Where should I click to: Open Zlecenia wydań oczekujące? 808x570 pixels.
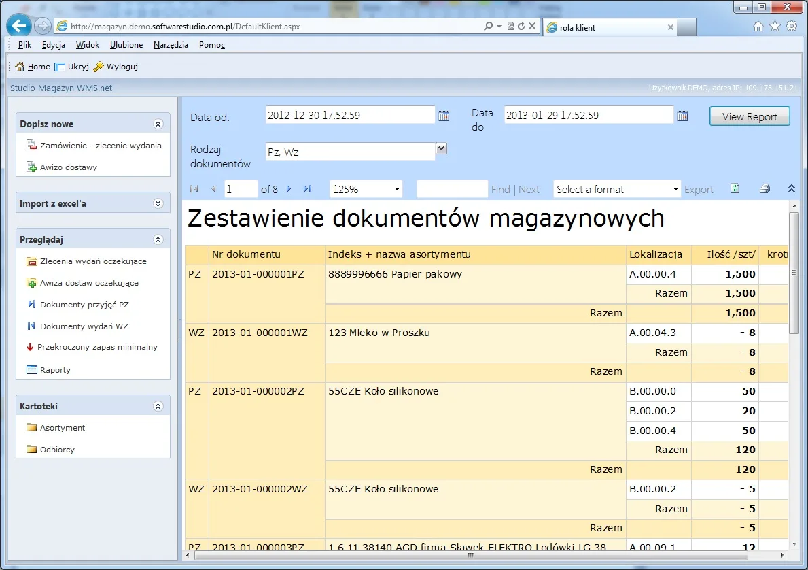86,261
